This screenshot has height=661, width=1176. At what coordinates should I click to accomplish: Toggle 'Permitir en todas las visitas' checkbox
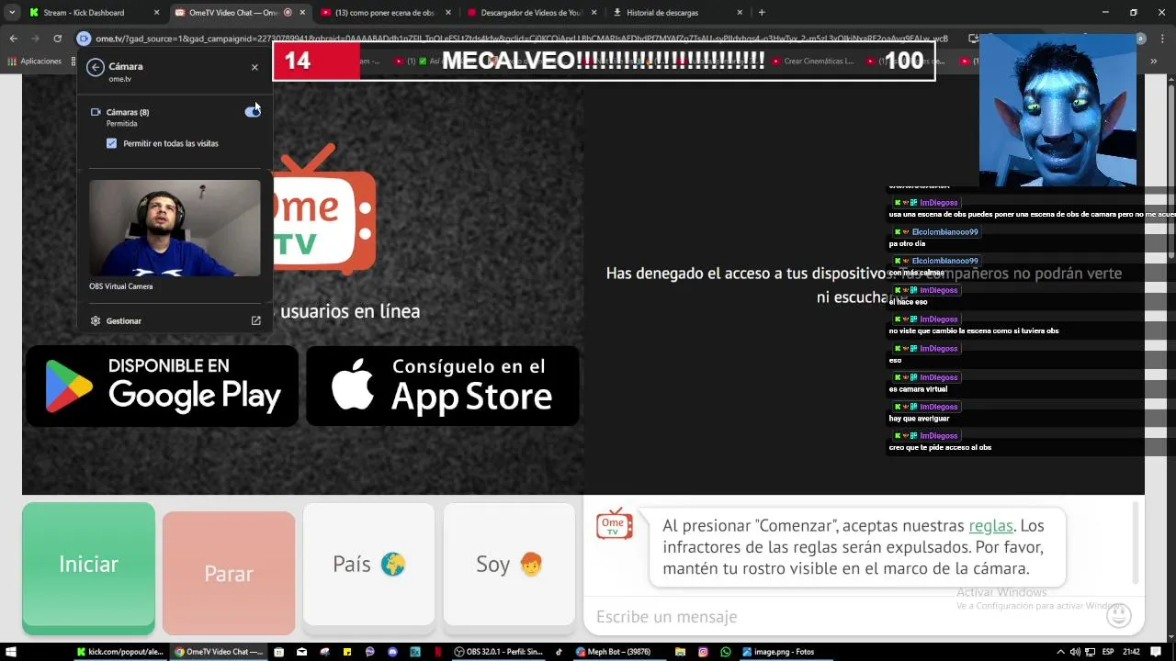coord(111,143)
